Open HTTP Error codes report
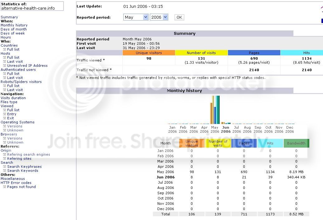 pos(16,183)
